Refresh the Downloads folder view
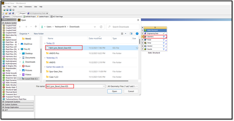 pyautogui.click(x=101, y=27)
